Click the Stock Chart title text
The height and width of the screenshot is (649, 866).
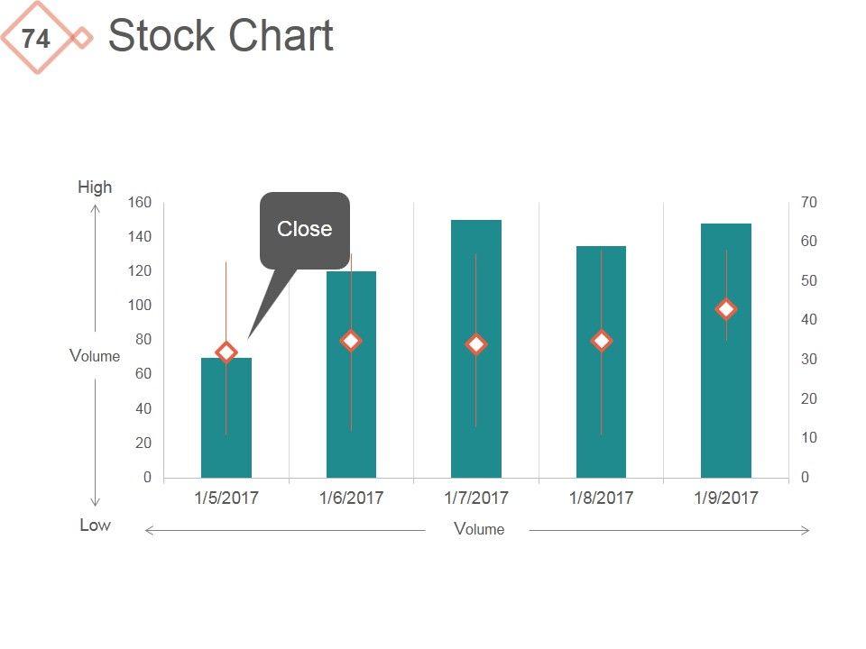pyautogui.click(x=220, y=37)
